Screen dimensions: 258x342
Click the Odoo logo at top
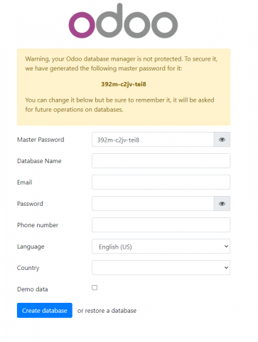(x=123, y=21)
